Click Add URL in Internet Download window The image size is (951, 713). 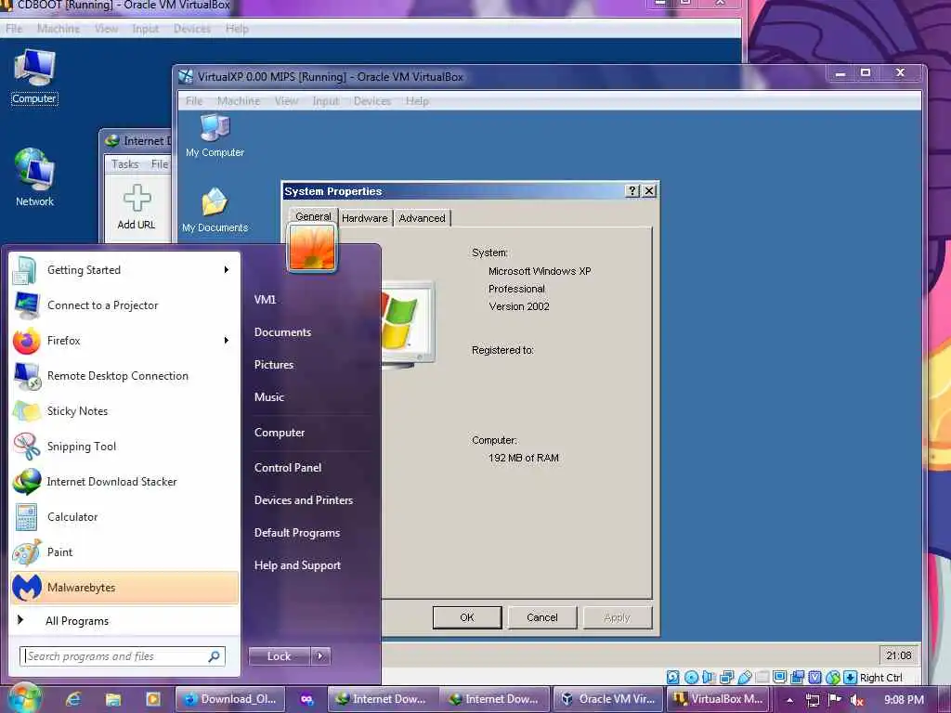tap(137, 207)
